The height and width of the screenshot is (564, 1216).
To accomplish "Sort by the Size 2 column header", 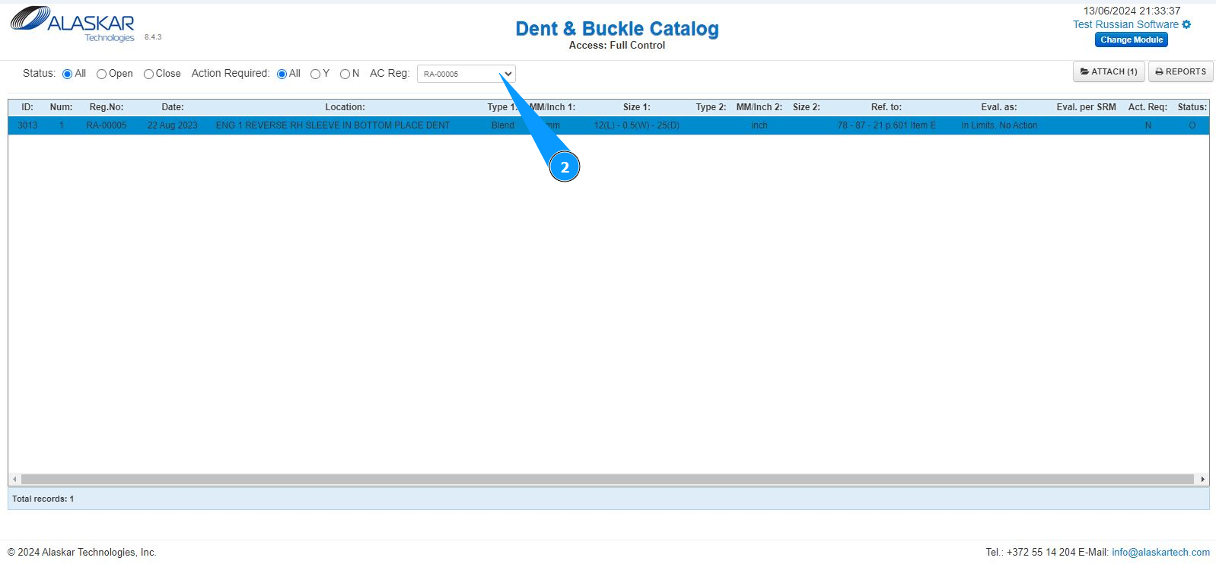I will pos(806,107).
